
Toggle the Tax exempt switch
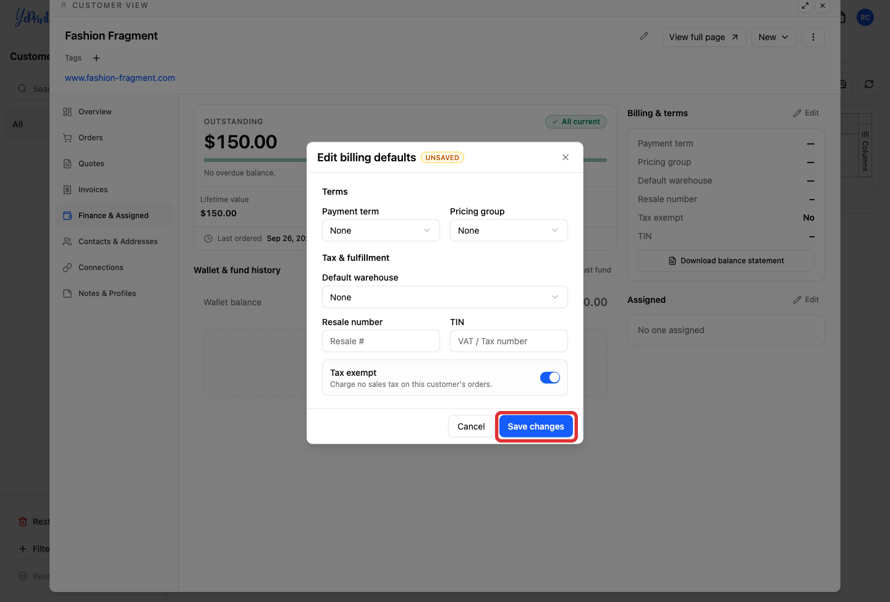pos(550,378)
